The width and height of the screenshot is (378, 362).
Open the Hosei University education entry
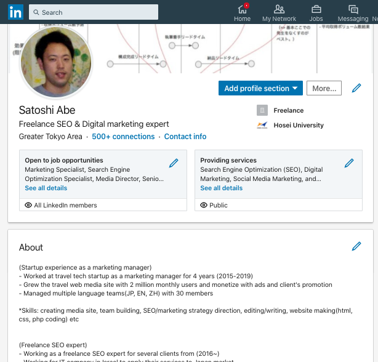[x=298, y=126]
